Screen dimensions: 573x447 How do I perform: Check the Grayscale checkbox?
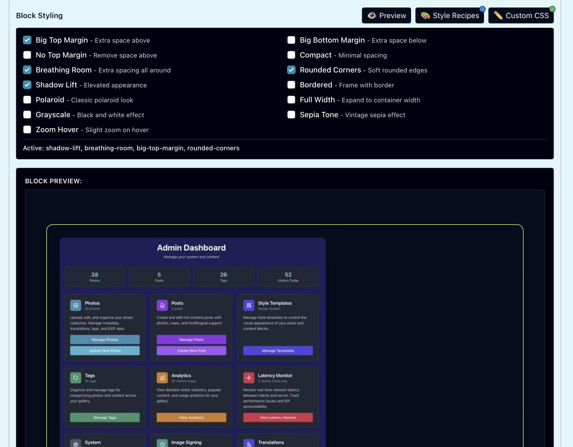pos(27,115)
